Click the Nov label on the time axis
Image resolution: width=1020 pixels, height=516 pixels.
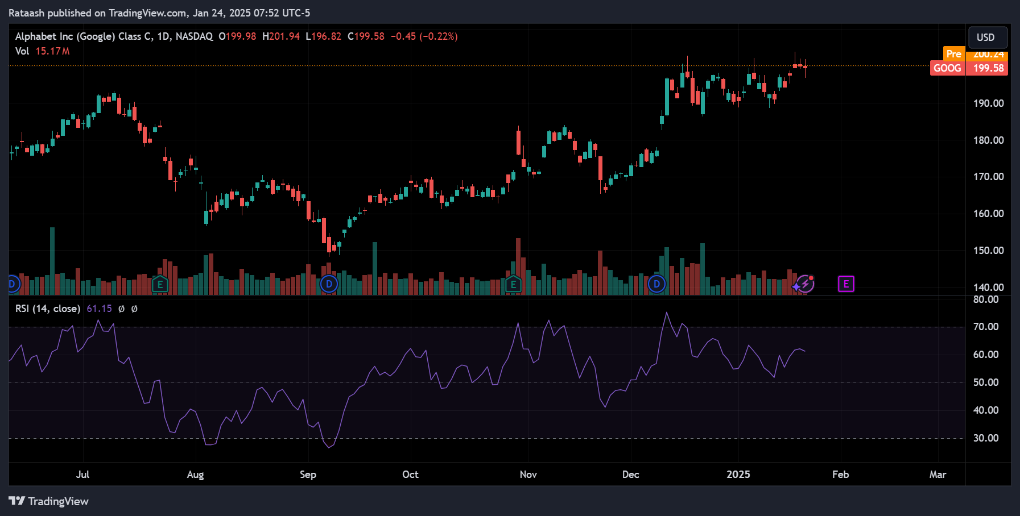pos(528,475)
